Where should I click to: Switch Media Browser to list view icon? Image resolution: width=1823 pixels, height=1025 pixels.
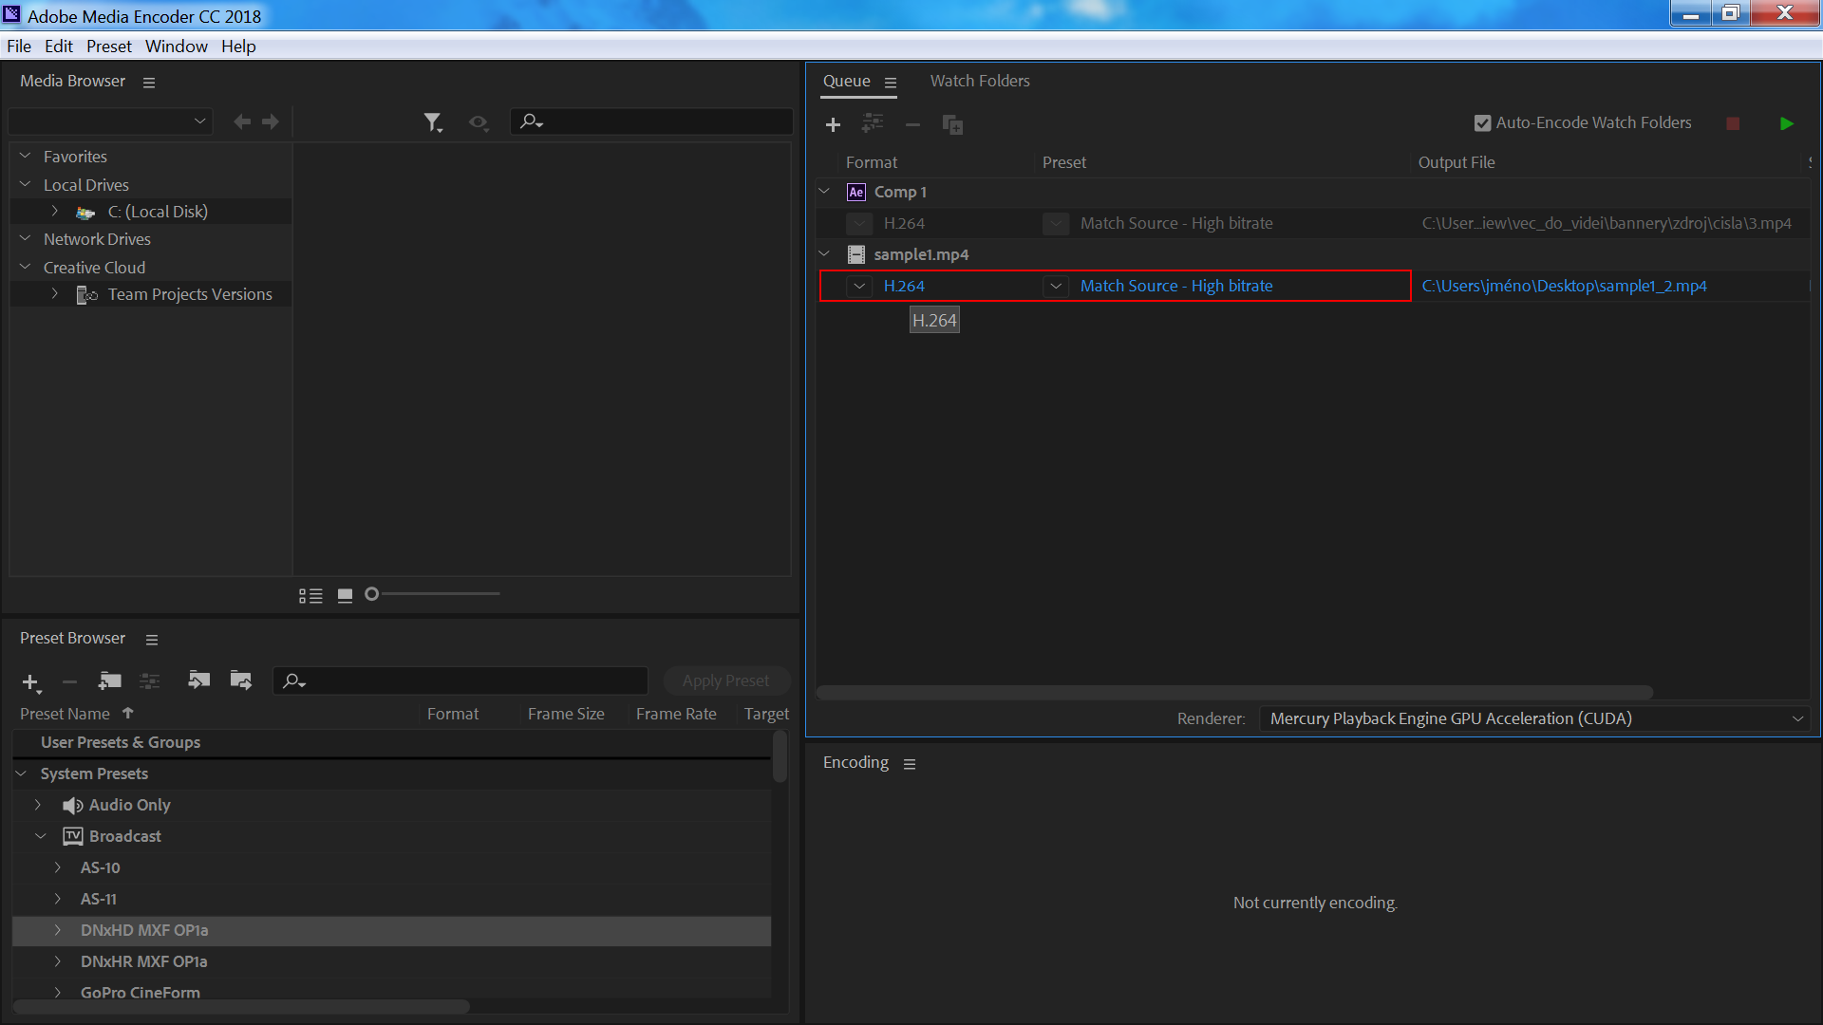coord(310,595)
